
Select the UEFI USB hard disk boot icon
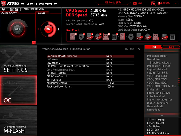pyautogui.click(x=90, y=37)
